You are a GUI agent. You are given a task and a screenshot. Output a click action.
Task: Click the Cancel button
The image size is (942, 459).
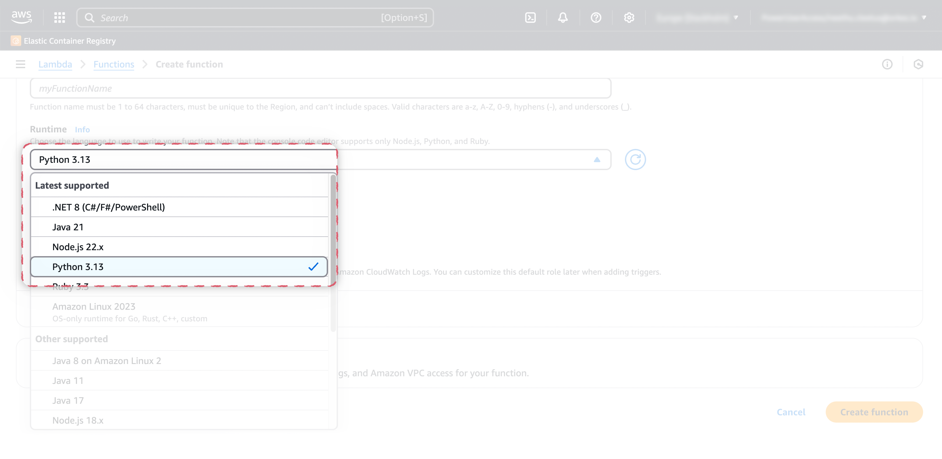pyautogui.click(x=791, y=412)
